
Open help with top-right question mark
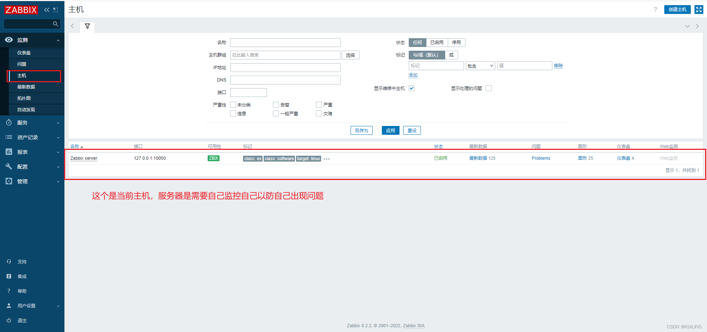point(655,10)
